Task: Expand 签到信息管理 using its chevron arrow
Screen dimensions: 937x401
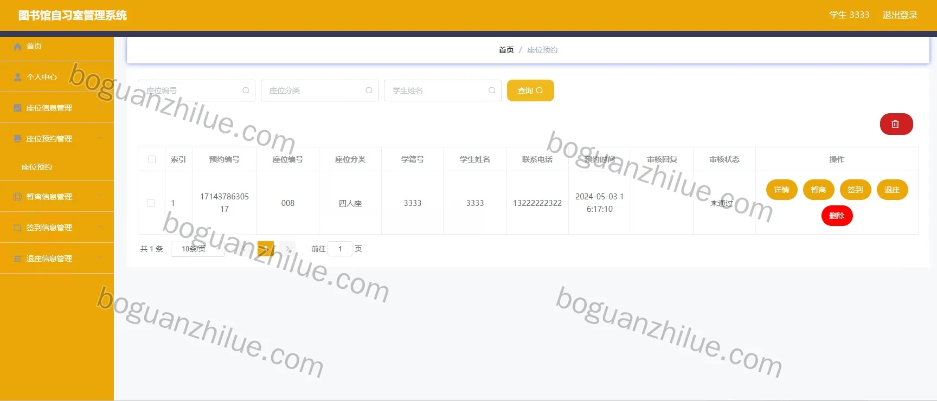Action: click(100, 227)
